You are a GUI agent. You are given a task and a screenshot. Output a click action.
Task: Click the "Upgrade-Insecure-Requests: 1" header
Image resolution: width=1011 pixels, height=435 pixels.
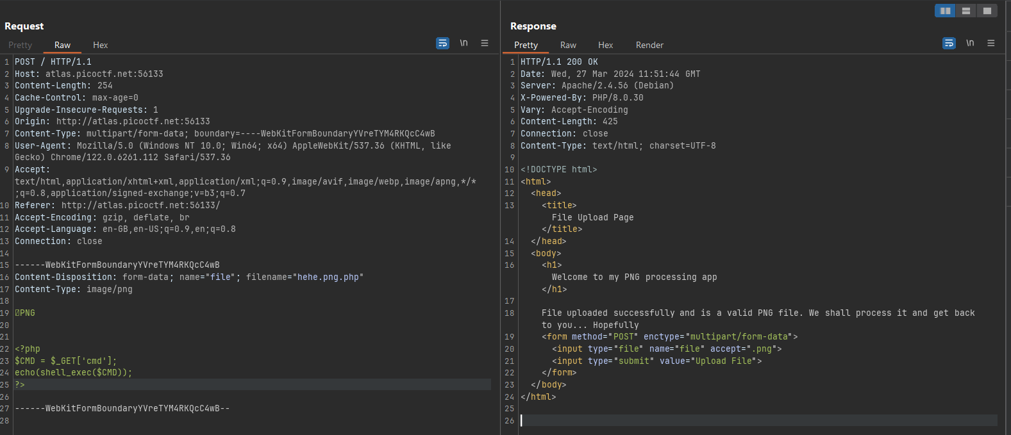[87, 110]
